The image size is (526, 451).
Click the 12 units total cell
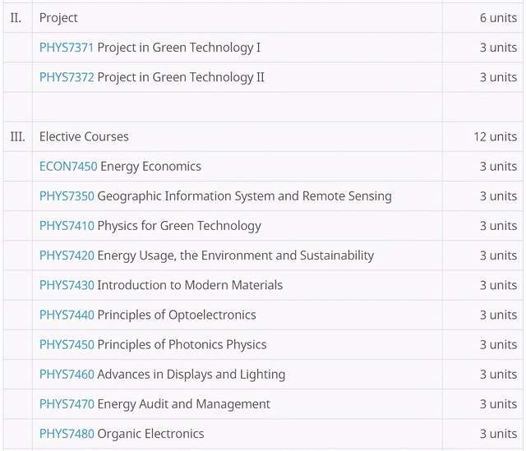pyautogui.click(x=495, y=137)
